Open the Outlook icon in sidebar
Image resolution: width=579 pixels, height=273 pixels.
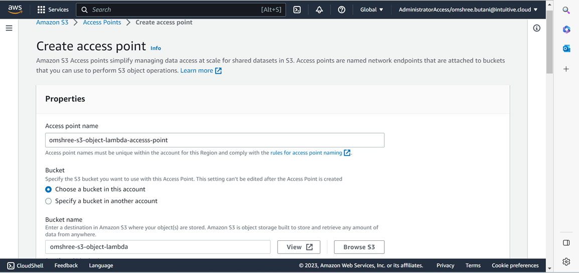coord(566,49)
